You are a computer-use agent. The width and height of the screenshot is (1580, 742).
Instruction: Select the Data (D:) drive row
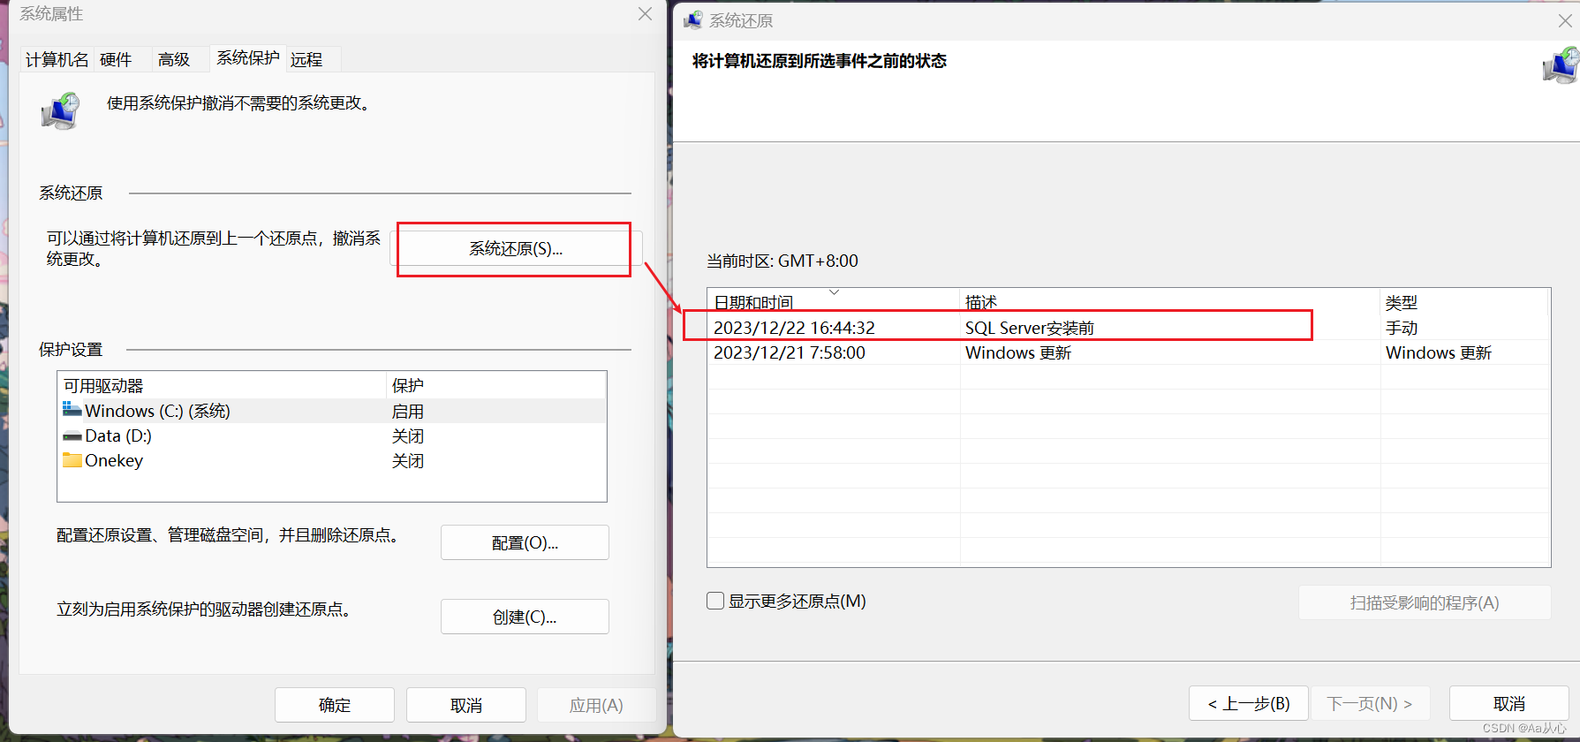[332, 435]
